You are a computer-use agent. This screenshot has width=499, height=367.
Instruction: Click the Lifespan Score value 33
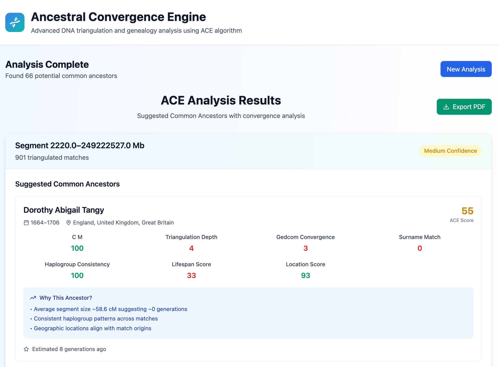191,275
